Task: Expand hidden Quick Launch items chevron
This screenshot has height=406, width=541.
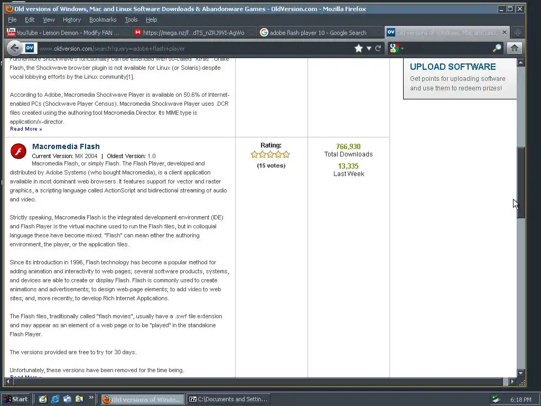Action: pos(91,398)
